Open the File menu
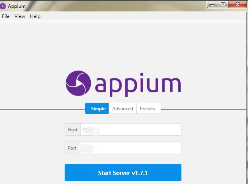This screenshot has height=184, width=248. 6,16
